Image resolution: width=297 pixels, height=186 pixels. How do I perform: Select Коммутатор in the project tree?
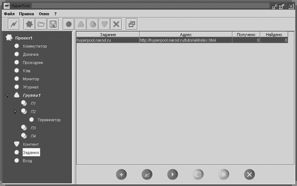point(35,46)
